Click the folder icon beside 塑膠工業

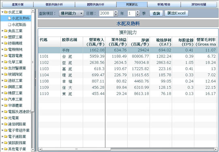point(6,37)
